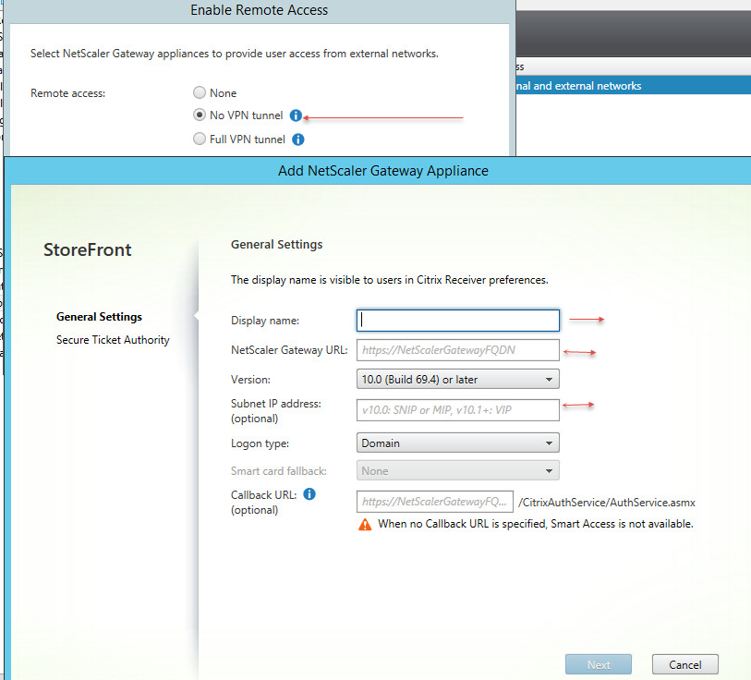
Task: Click the Subnet IP address field
Action: [x=458, y=410]
